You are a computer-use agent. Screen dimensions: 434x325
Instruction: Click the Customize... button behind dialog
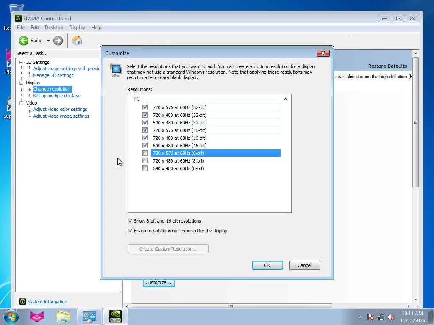coord(159,283)
